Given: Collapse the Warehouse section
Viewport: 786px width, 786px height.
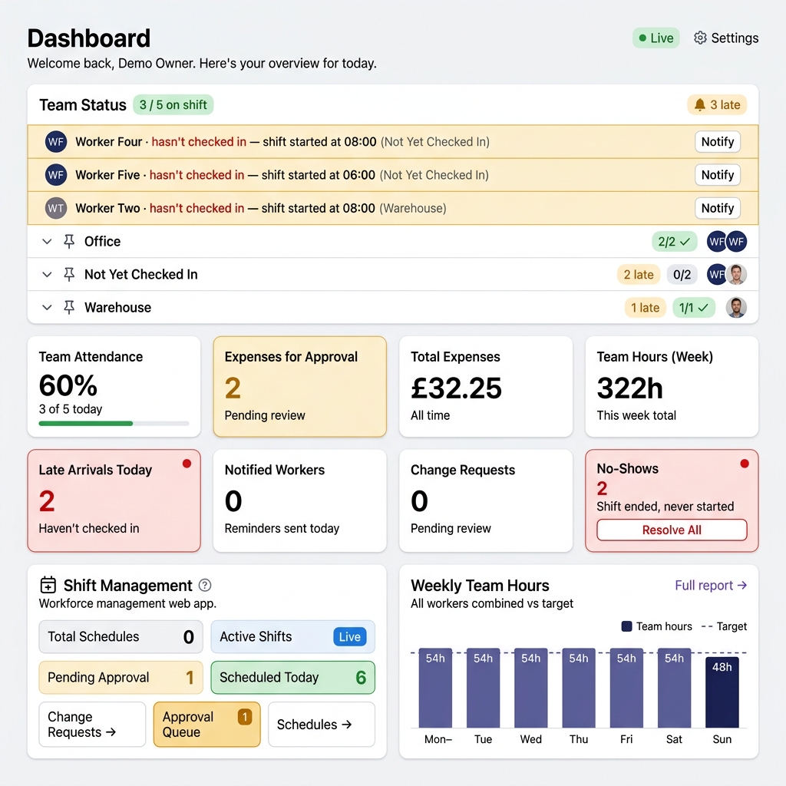Looking at the screenshot, I should tap(46, 307).
